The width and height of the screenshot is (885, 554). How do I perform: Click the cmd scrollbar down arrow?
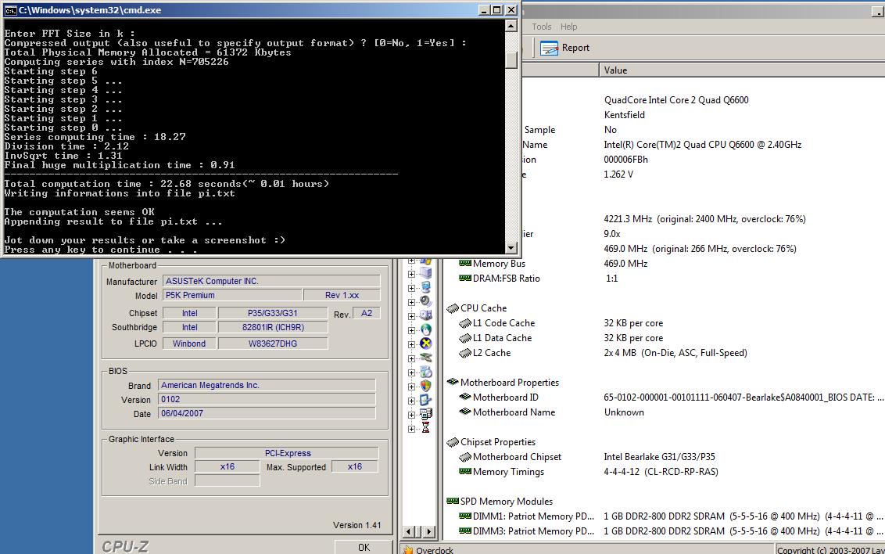click(x=511, y=247)
